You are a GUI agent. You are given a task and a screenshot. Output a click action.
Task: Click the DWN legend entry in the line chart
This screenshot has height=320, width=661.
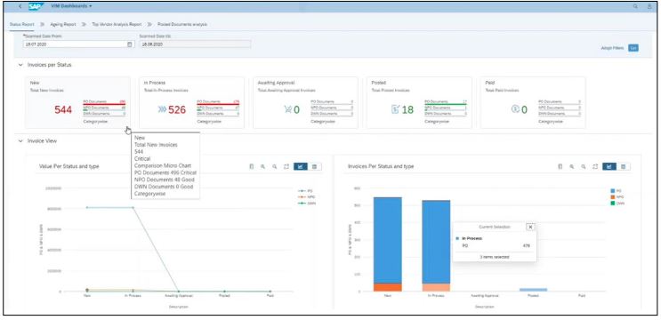pyautogui.click(x=306, y=204)
